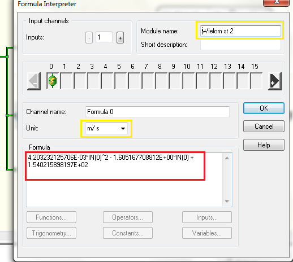This screenshot has height=262, width=293.
Task: Open the Operators... list
Action: click(x=128, y=217)
